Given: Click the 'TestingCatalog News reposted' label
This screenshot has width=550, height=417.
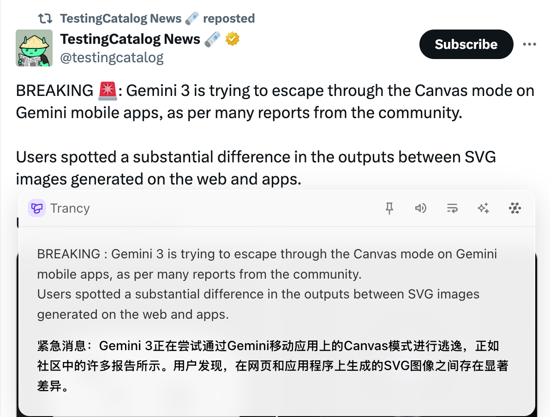Looking at the screenshot, I should (157, 18).
